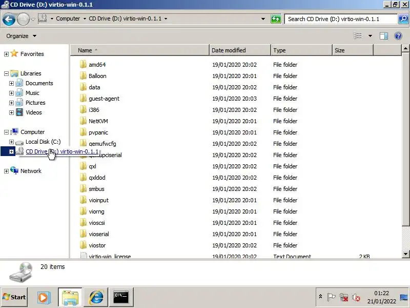Select the Videos library icon
Screen dimensions: 410x308
click(x=19, y=112)
